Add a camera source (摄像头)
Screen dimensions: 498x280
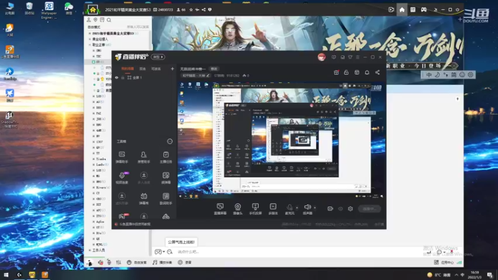(x=238, y=209)
